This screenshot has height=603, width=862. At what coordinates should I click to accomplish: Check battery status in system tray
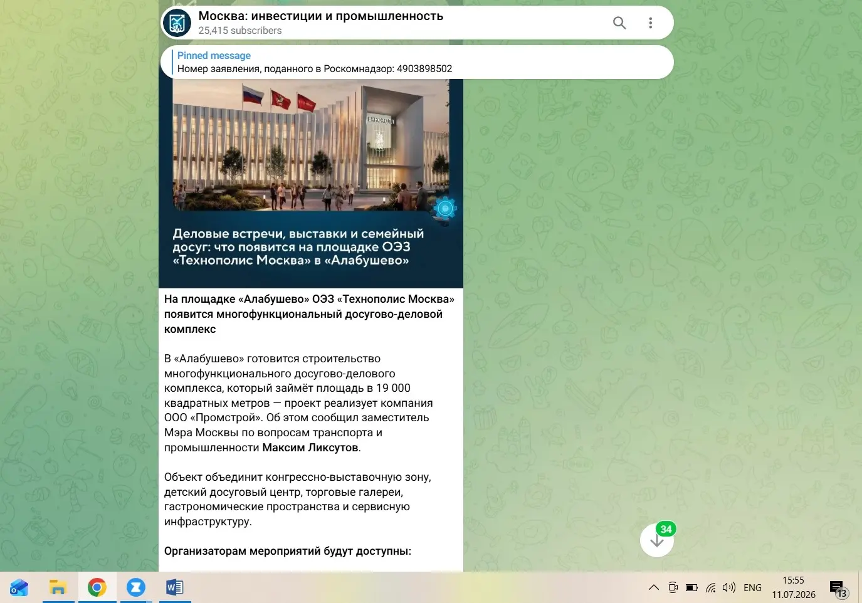click(x=691, y=587)
